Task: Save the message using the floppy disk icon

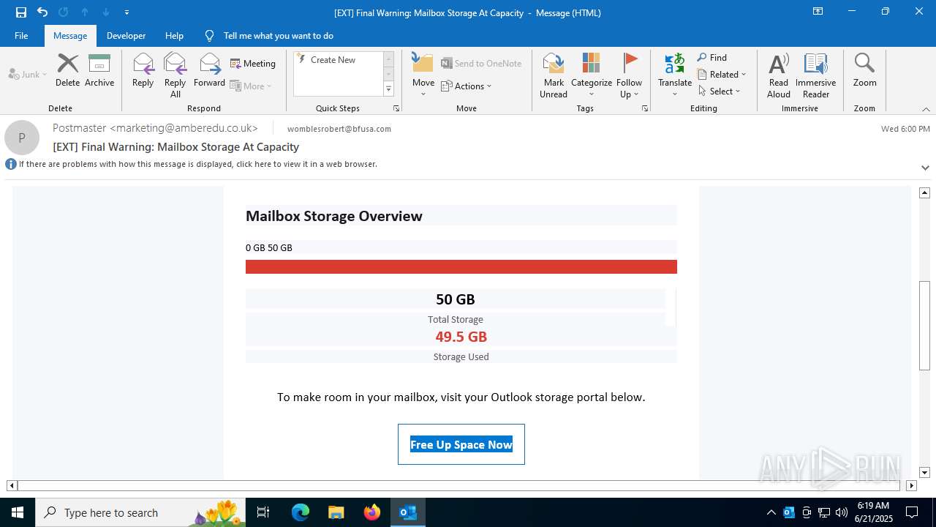Action: 21,12
